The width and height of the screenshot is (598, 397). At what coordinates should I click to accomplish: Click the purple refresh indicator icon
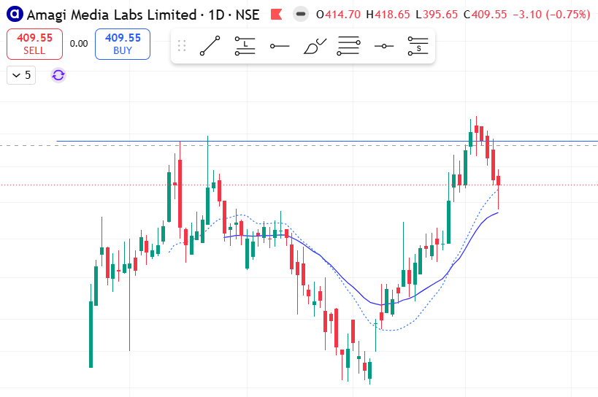point(58,75)
